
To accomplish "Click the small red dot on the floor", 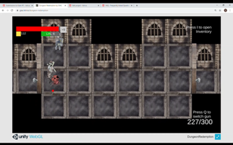I will (x=53, y=91).
